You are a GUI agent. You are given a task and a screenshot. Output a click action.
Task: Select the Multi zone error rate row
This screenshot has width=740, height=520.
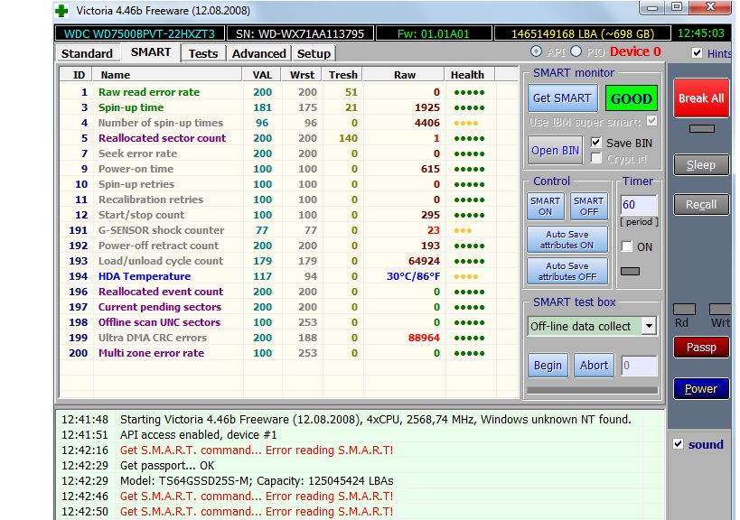click(x=289, y=353)
